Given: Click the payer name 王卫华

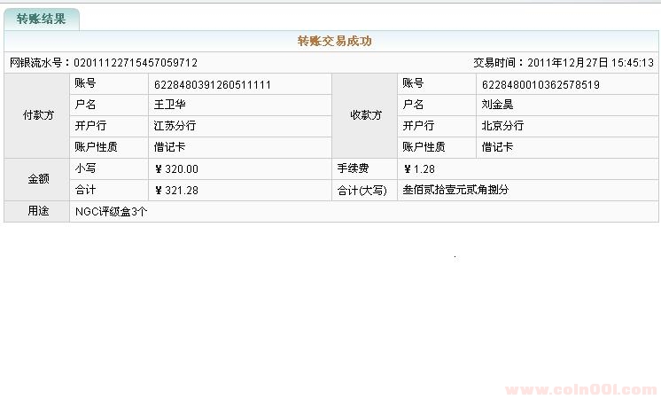Looking at the screenshot, I should tap(170, 105).
